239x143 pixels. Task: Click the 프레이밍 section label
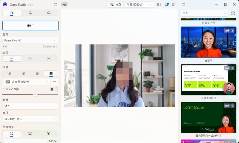point(8,127)
